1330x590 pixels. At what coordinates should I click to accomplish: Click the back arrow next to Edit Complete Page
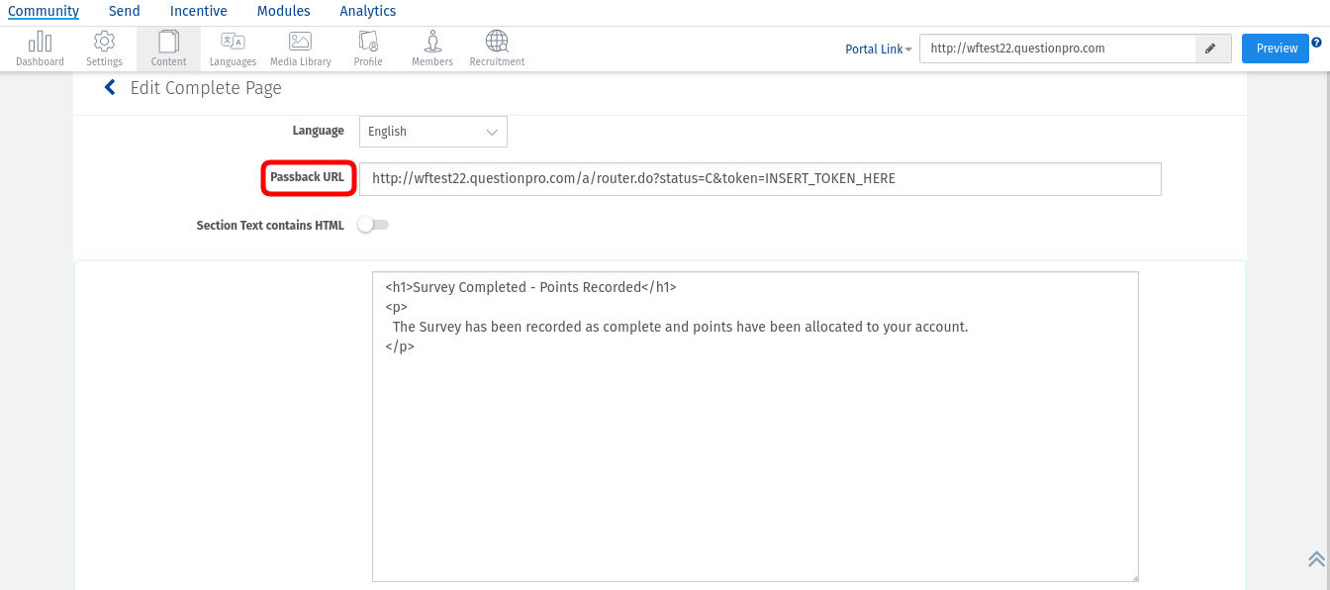pyautogui.click(x=110, y=88)
